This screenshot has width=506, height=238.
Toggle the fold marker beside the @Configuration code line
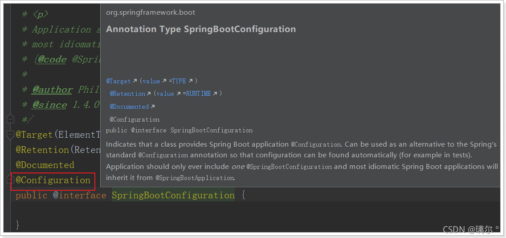pyautogui.click(x=11, y=180)
